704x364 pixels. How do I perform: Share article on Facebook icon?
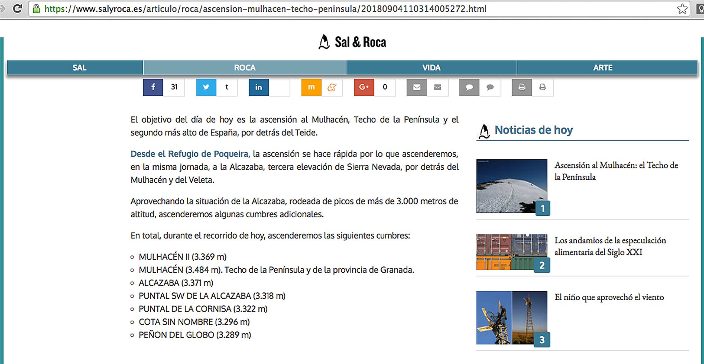click(153, 87)
